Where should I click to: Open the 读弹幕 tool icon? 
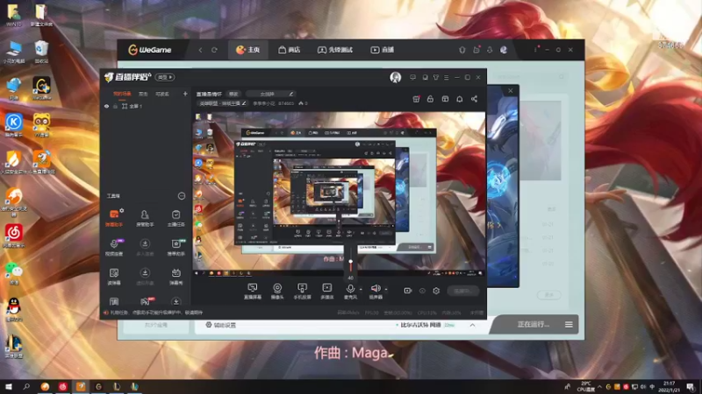pyautogui.click(x=114, y=276)
